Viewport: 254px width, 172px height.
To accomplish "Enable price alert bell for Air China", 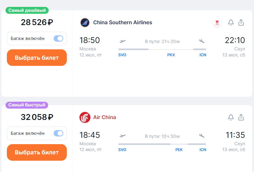I will coord(231,117).
